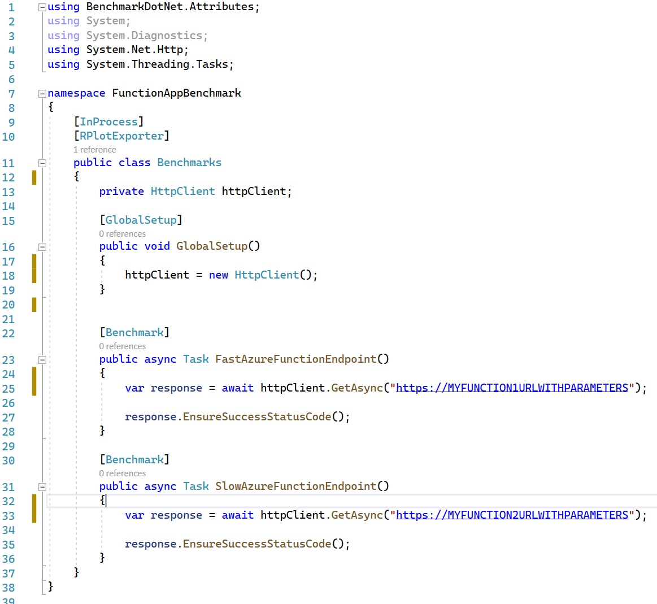Click the FastAzureFunctionEndpoint method name
This screenshot has width=657, height=604.
pos(295,359)
